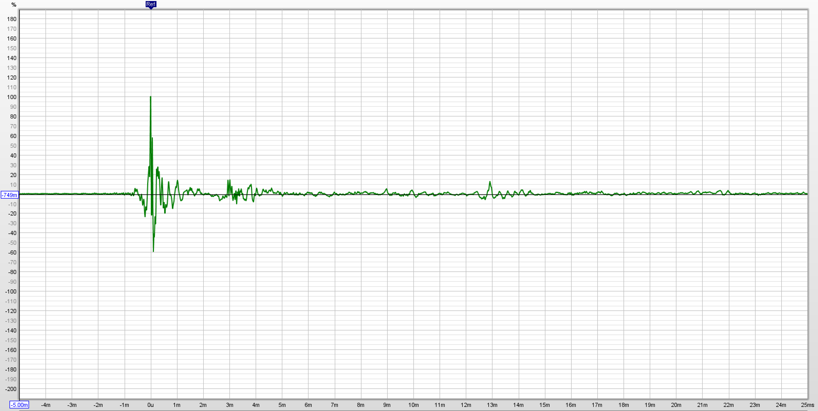Click the Ref marker above the graph
Image resolution: width=818 pixels, height=411 pixels.
(151, 4)
